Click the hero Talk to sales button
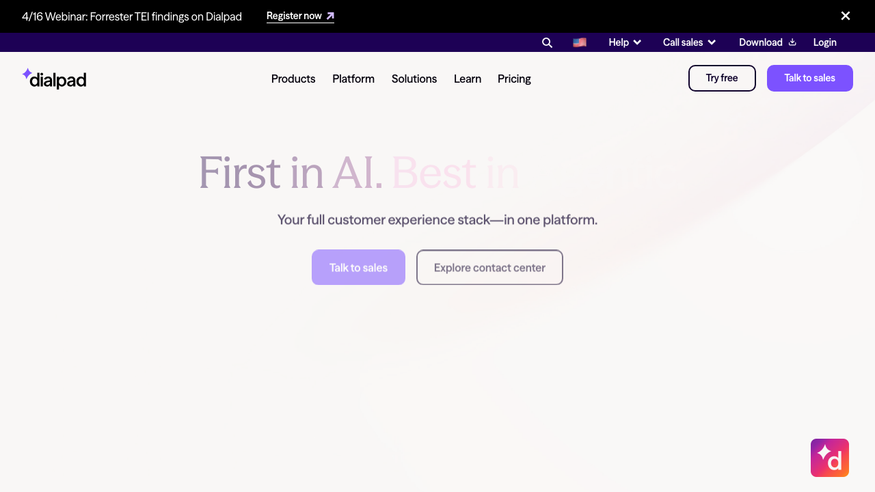Image resolution: width=875 pixels, height=492 pixels. tap(358, 267)
